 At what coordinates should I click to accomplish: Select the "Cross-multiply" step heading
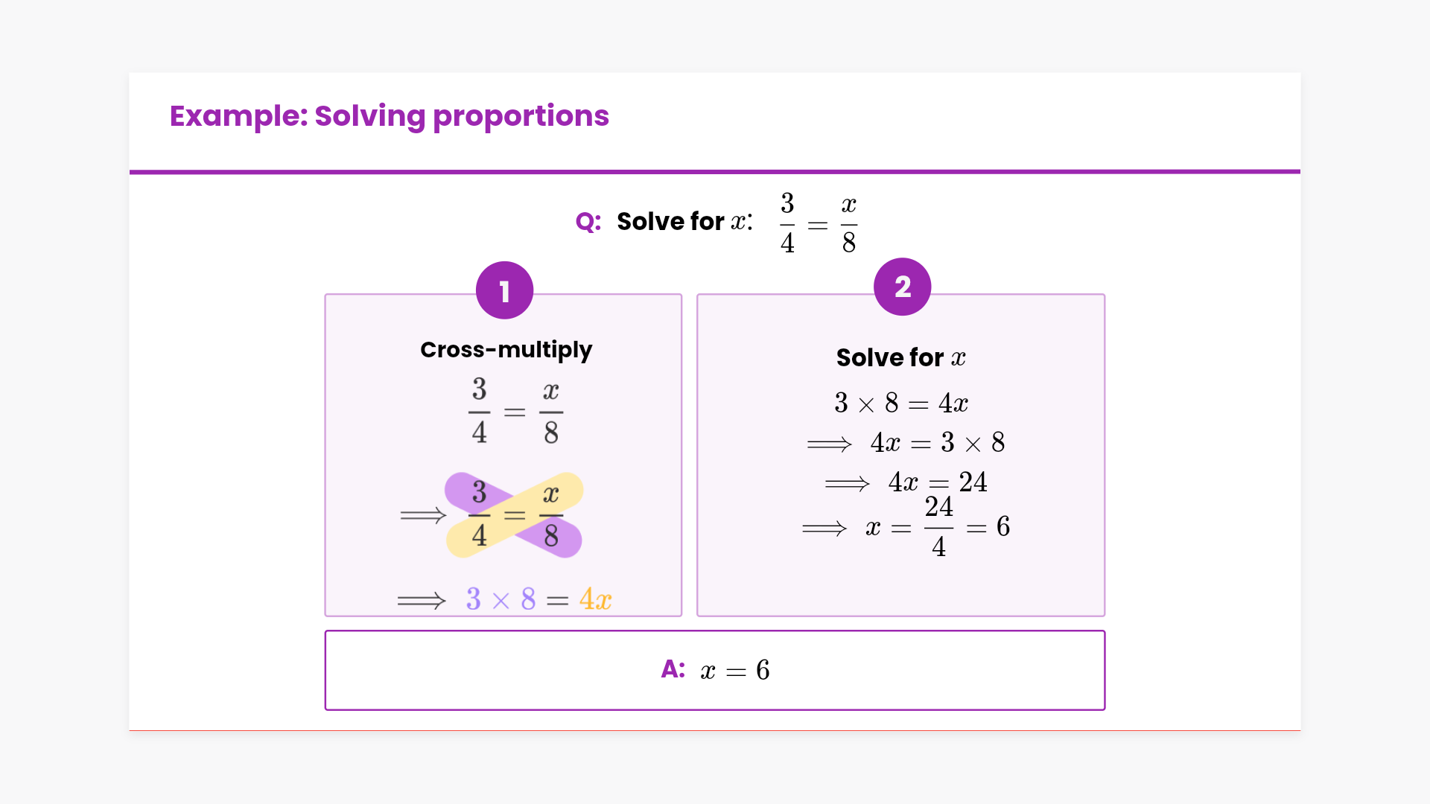point(506,350)
